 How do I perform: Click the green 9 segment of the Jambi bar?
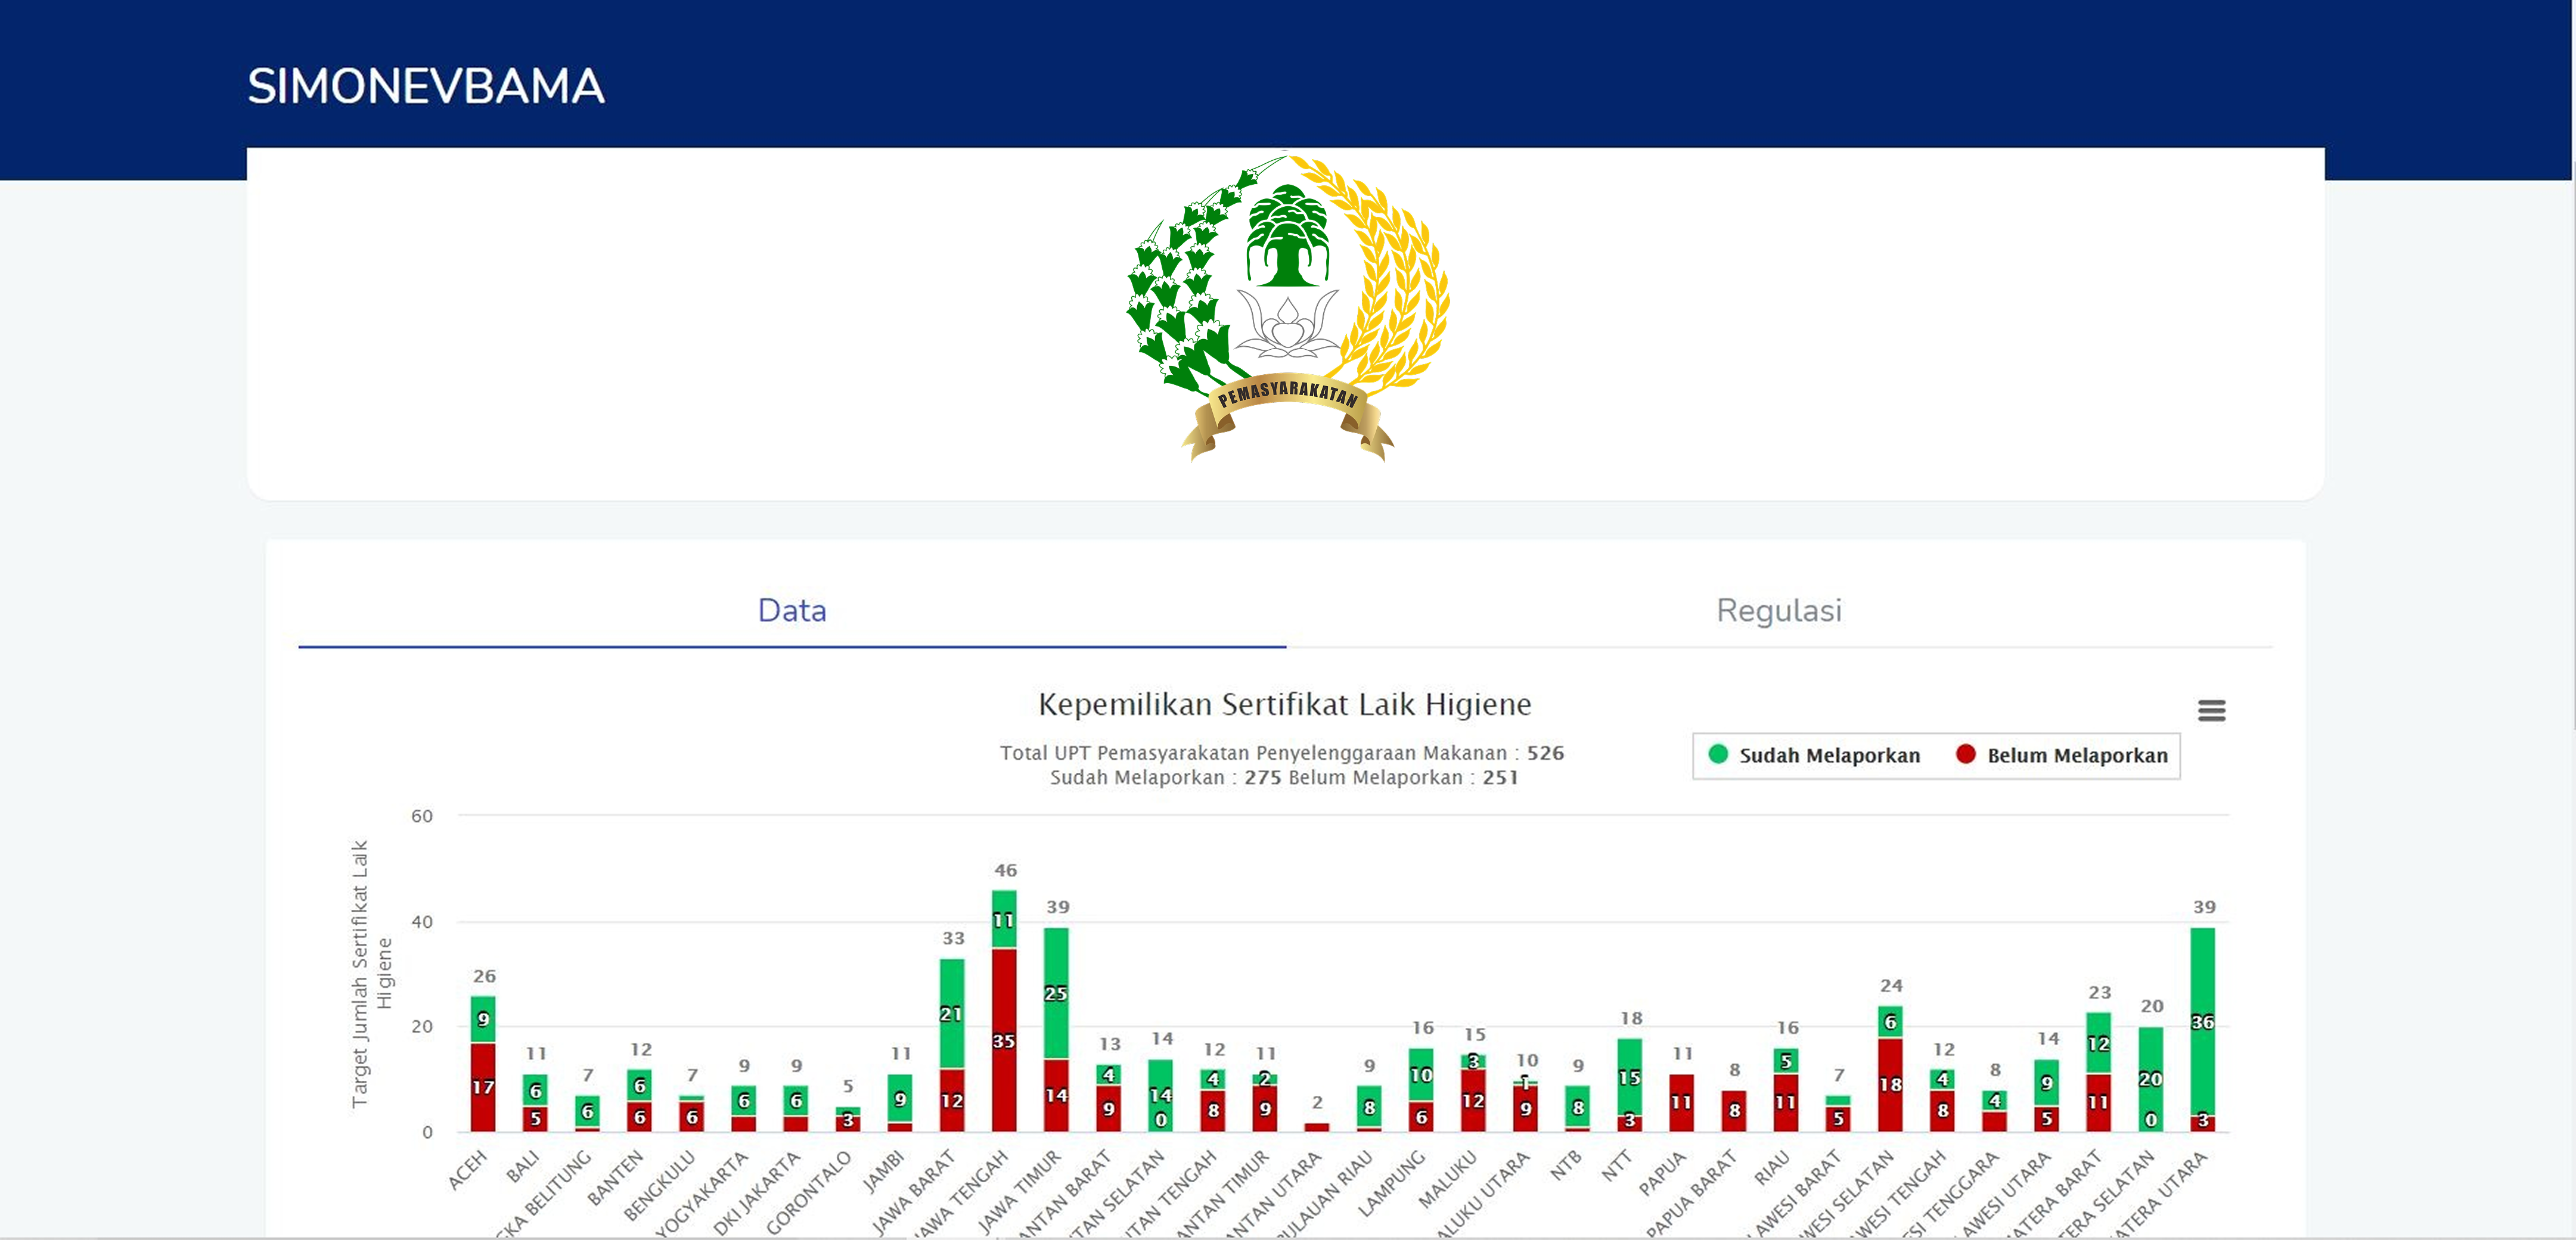point(900,1098)
